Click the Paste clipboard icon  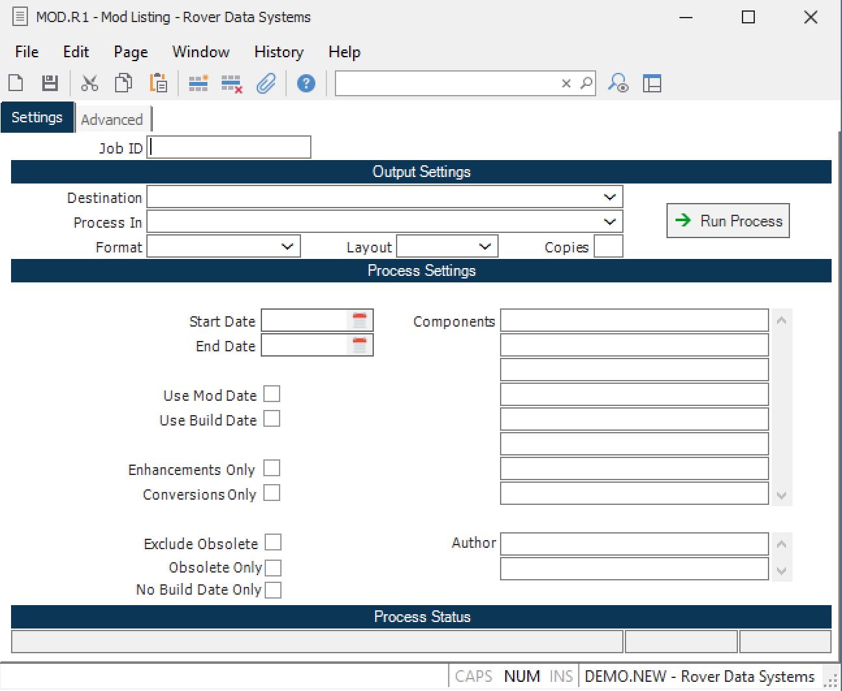158,83
